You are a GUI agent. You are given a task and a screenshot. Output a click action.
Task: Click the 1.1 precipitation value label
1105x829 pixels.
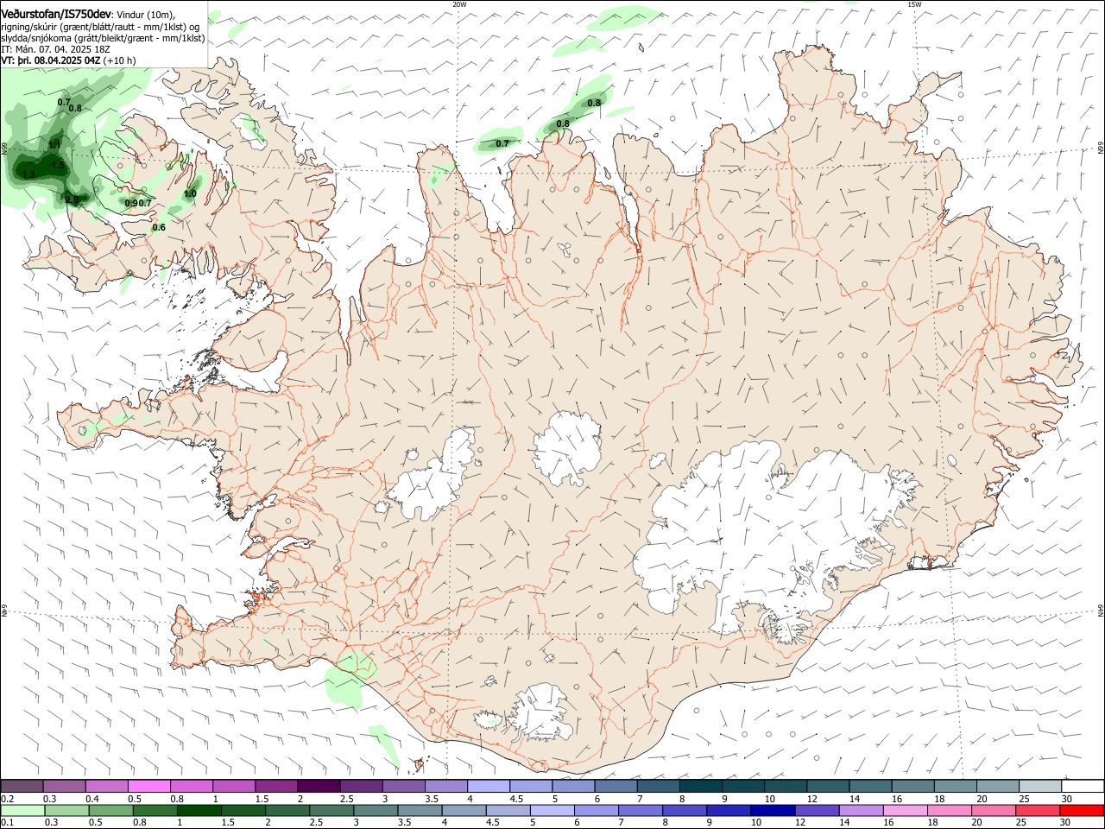[54, 145]
